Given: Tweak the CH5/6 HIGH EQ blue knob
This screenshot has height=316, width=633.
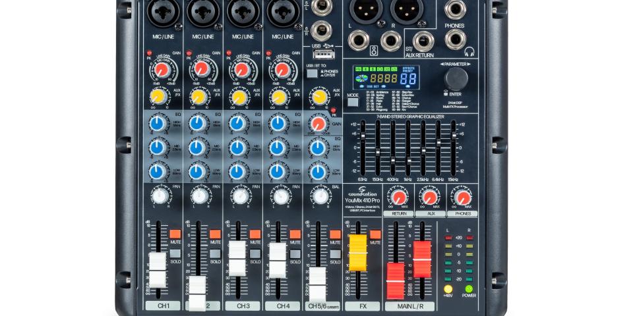Looking at the screenshot, I should pyautogui.click(x=318, y=148).
